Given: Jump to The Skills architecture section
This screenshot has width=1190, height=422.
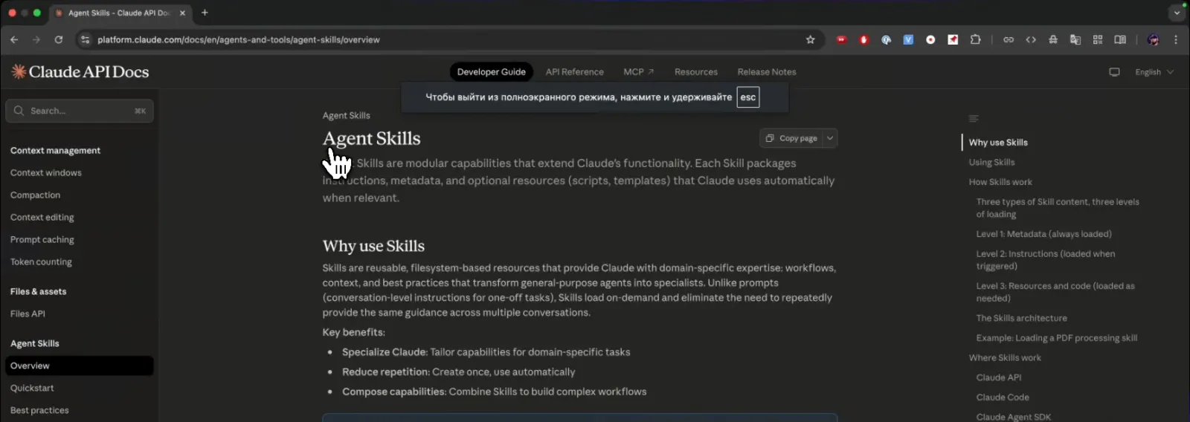Looking at the screenshot, I should tap(1021, 318).
